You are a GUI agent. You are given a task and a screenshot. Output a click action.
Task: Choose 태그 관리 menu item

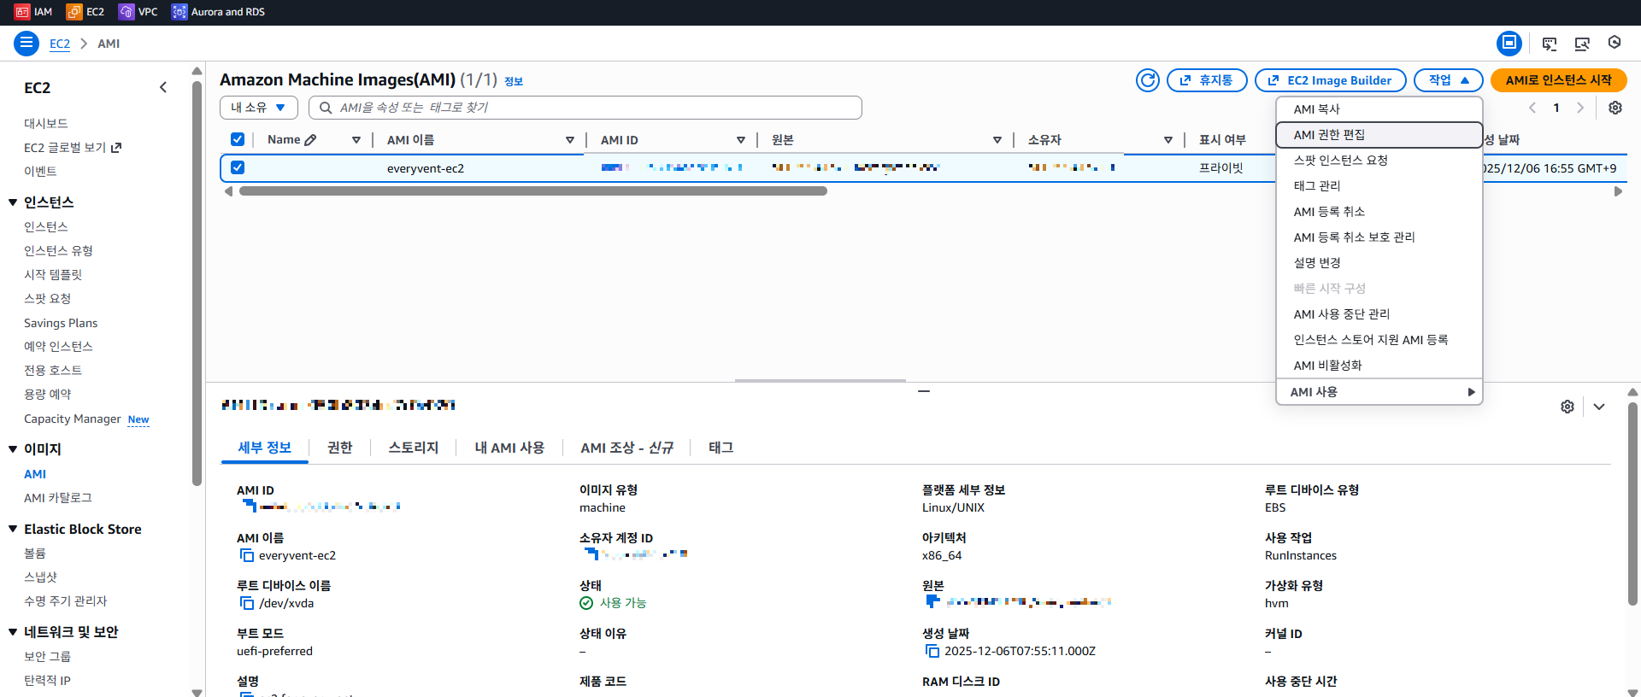tap(1379, 186)
